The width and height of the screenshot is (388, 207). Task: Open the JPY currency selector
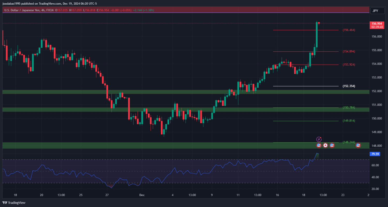[375, 11]
